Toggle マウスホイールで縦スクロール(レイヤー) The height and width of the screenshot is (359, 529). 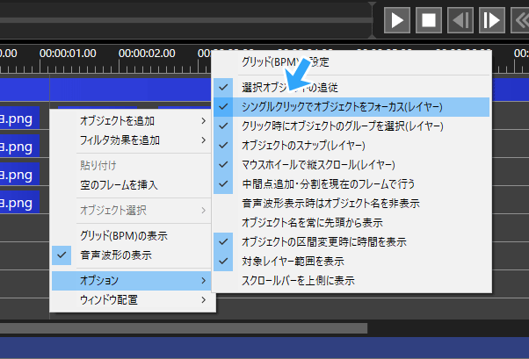click(318, 164)
